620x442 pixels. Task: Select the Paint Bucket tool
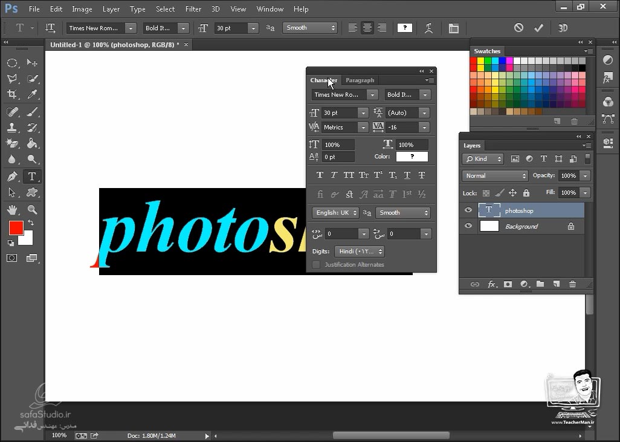(x=32, y=143)
